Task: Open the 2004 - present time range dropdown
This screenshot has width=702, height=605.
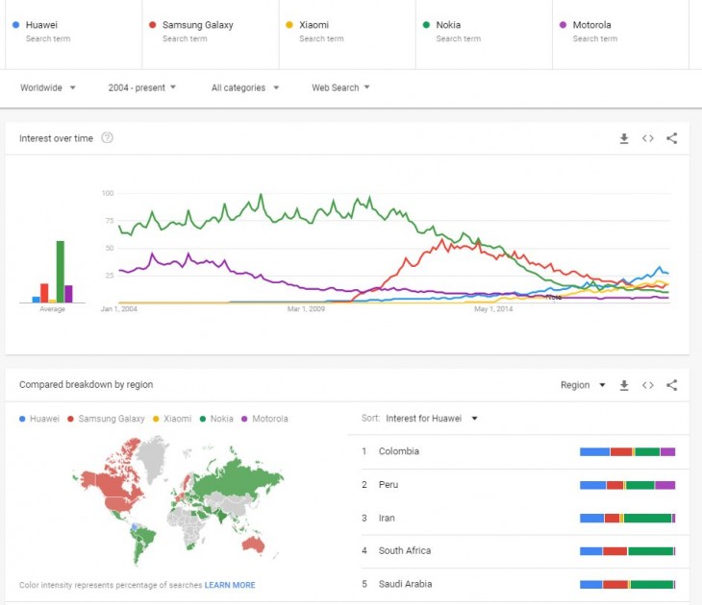Action: (142, 87)
